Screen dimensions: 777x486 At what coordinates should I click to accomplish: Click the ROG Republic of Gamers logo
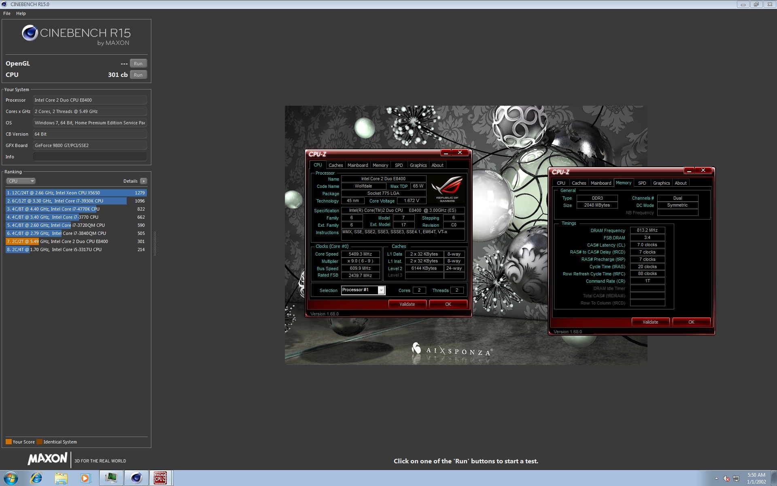[447, 189]
